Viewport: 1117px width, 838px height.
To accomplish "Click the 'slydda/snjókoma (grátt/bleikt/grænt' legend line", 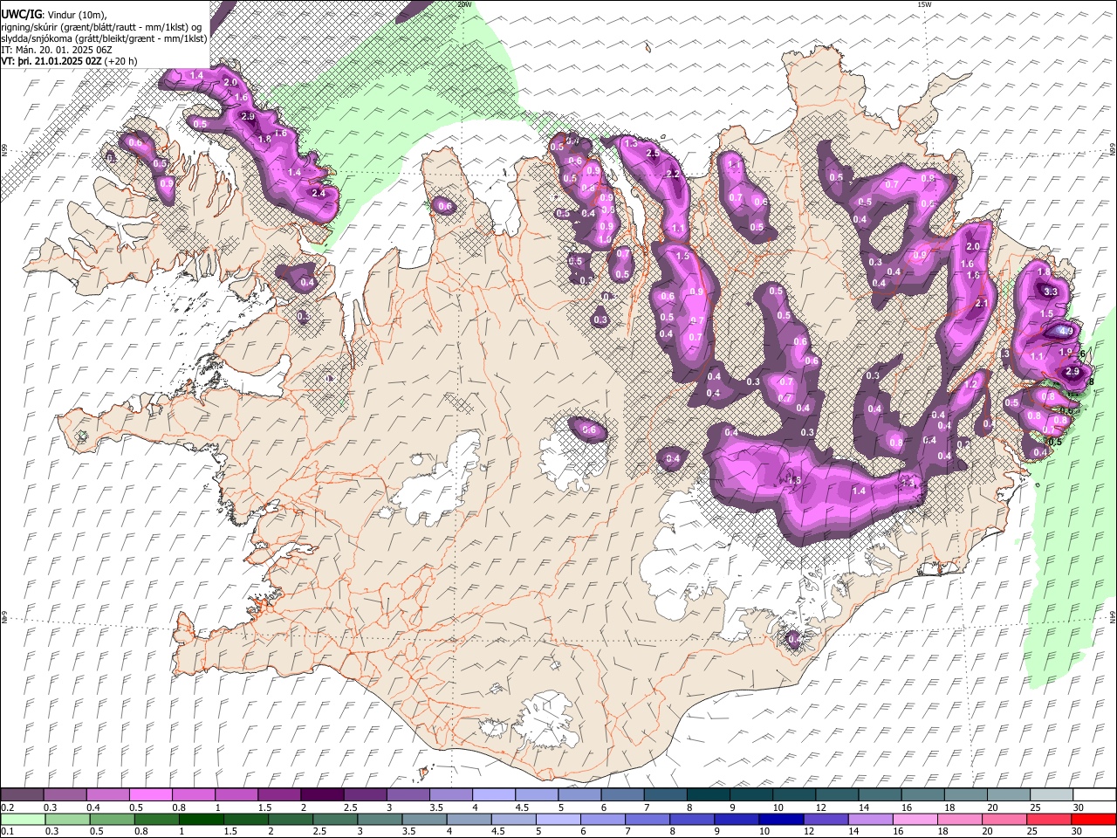I will pos(104,38).
